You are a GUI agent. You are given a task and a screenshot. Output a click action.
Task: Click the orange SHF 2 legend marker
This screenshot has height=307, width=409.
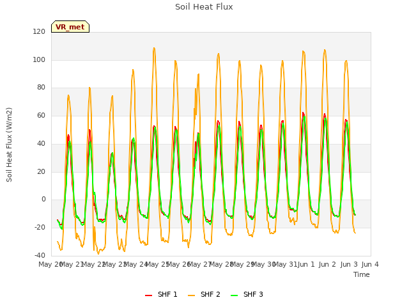(x=191, y=295)
